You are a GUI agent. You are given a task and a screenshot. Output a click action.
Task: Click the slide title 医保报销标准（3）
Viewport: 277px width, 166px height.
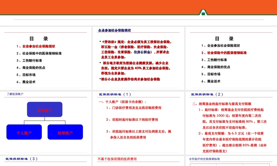point(22,159)
